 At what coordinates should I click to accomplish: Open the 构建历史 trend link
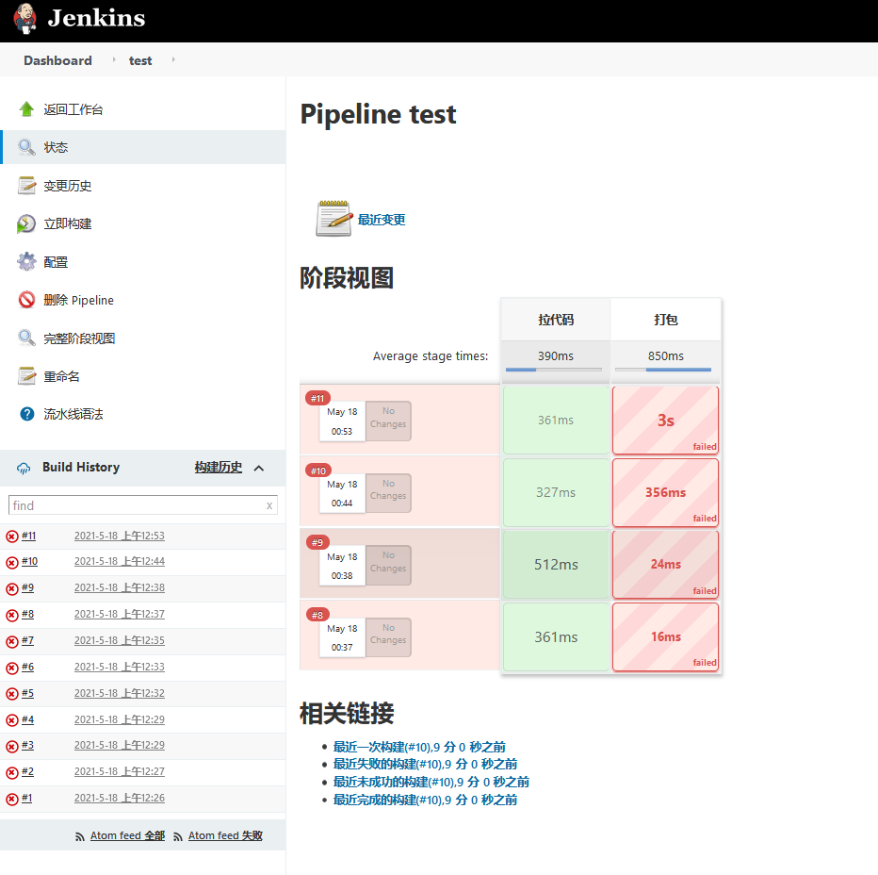point(219,467)
